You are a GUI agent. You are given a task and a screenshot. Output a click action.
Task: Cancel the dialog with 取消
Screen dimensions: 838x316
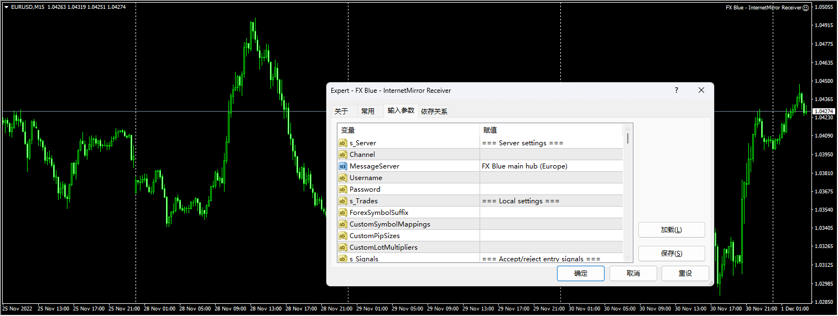pyautogui.click(x=633, y=273)
